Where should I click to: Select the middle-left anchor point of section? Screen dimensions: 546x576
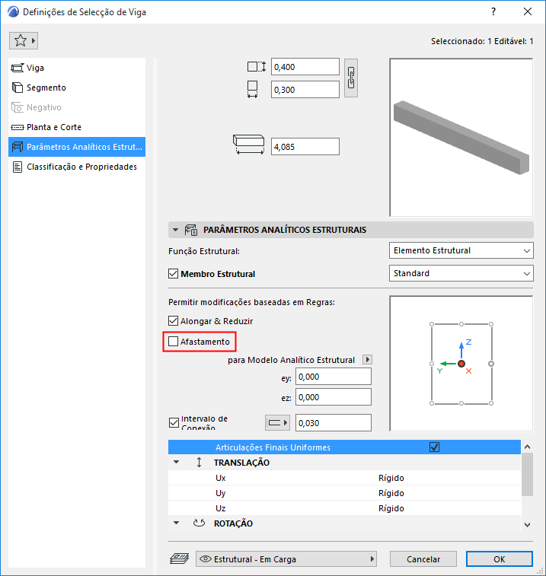click(432, 364)
